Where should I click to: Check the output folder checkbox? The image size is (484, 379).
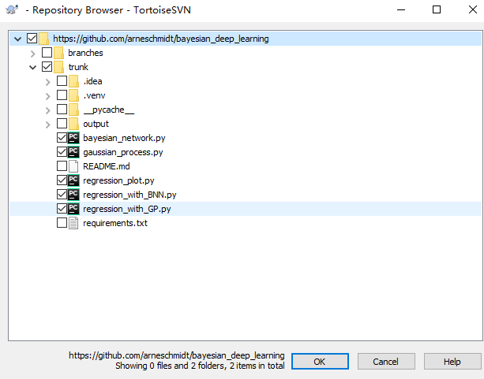(x=62, y=124)
